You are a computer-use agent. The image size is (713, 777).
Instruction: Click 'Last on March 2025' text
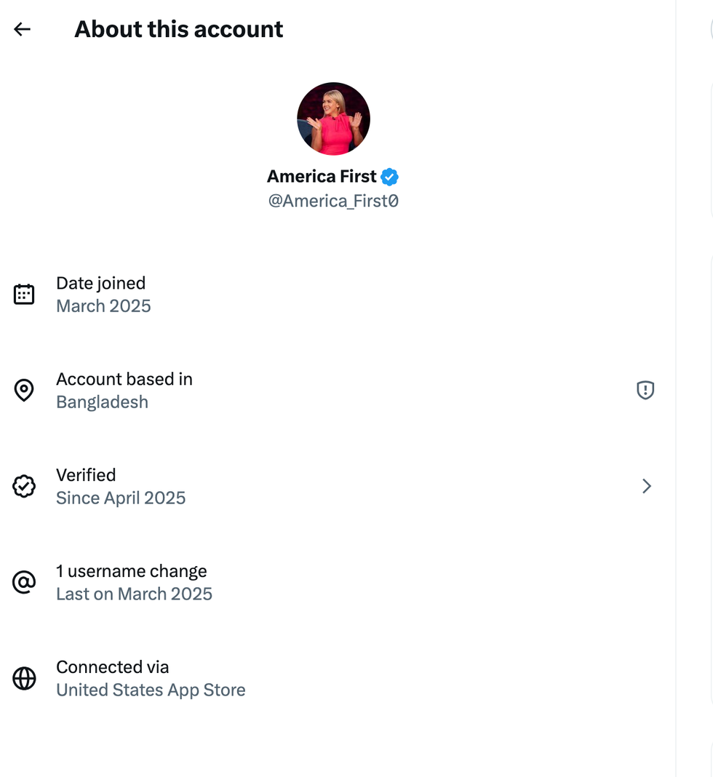(x=134, y=594)
